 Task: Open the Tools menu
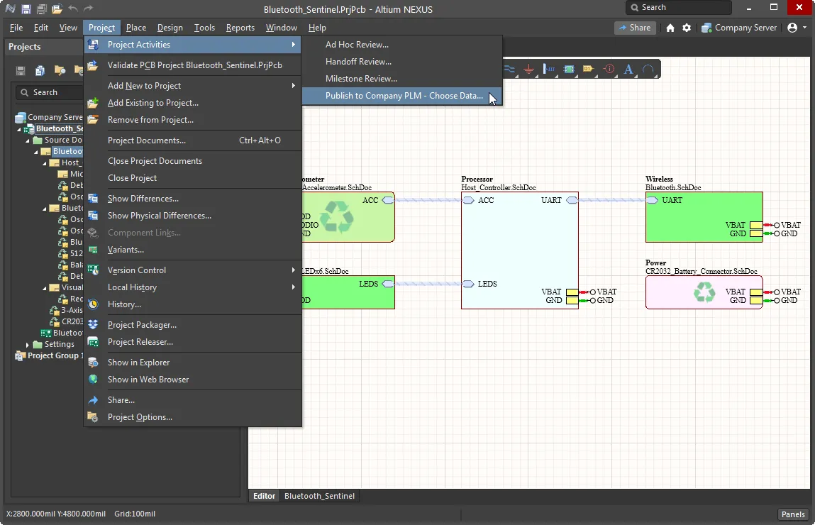[x=204, y=28]
